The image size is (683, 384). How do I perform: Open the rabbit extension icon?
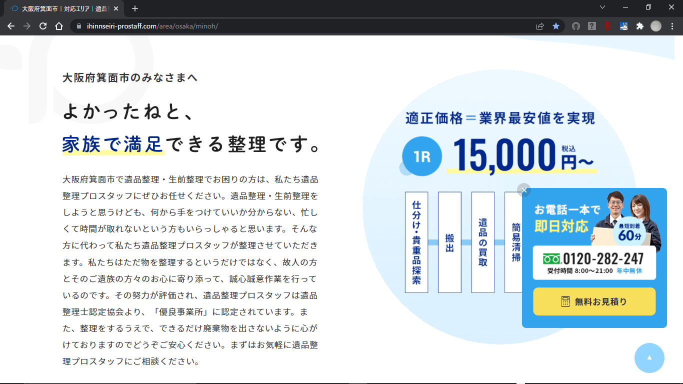624,26
